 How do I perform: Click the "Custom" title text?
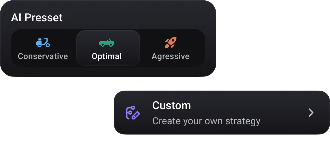171,105
